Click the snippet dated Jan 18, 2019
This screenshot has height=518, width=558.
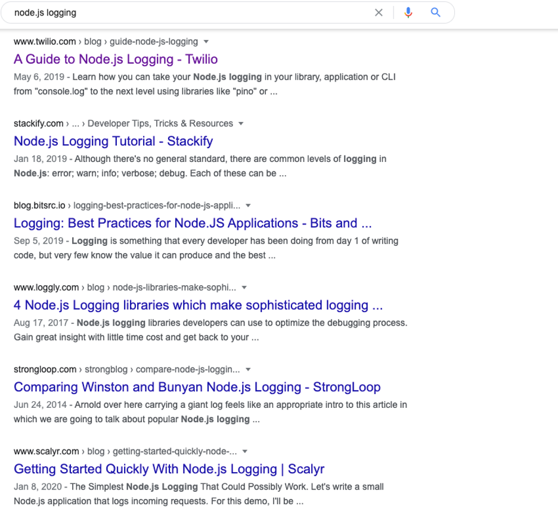tap(200, 166)
